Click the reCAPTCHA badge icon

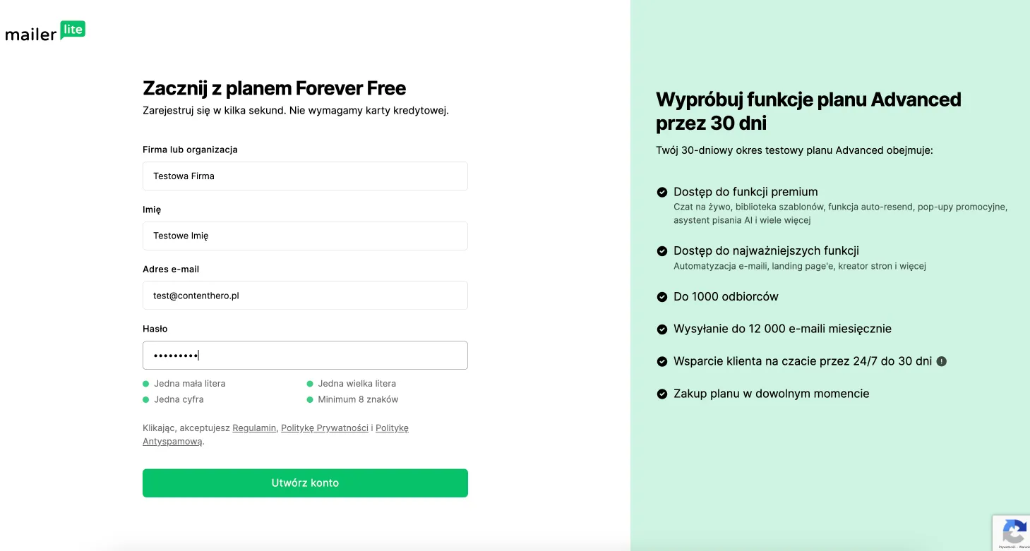[1014, 532]
